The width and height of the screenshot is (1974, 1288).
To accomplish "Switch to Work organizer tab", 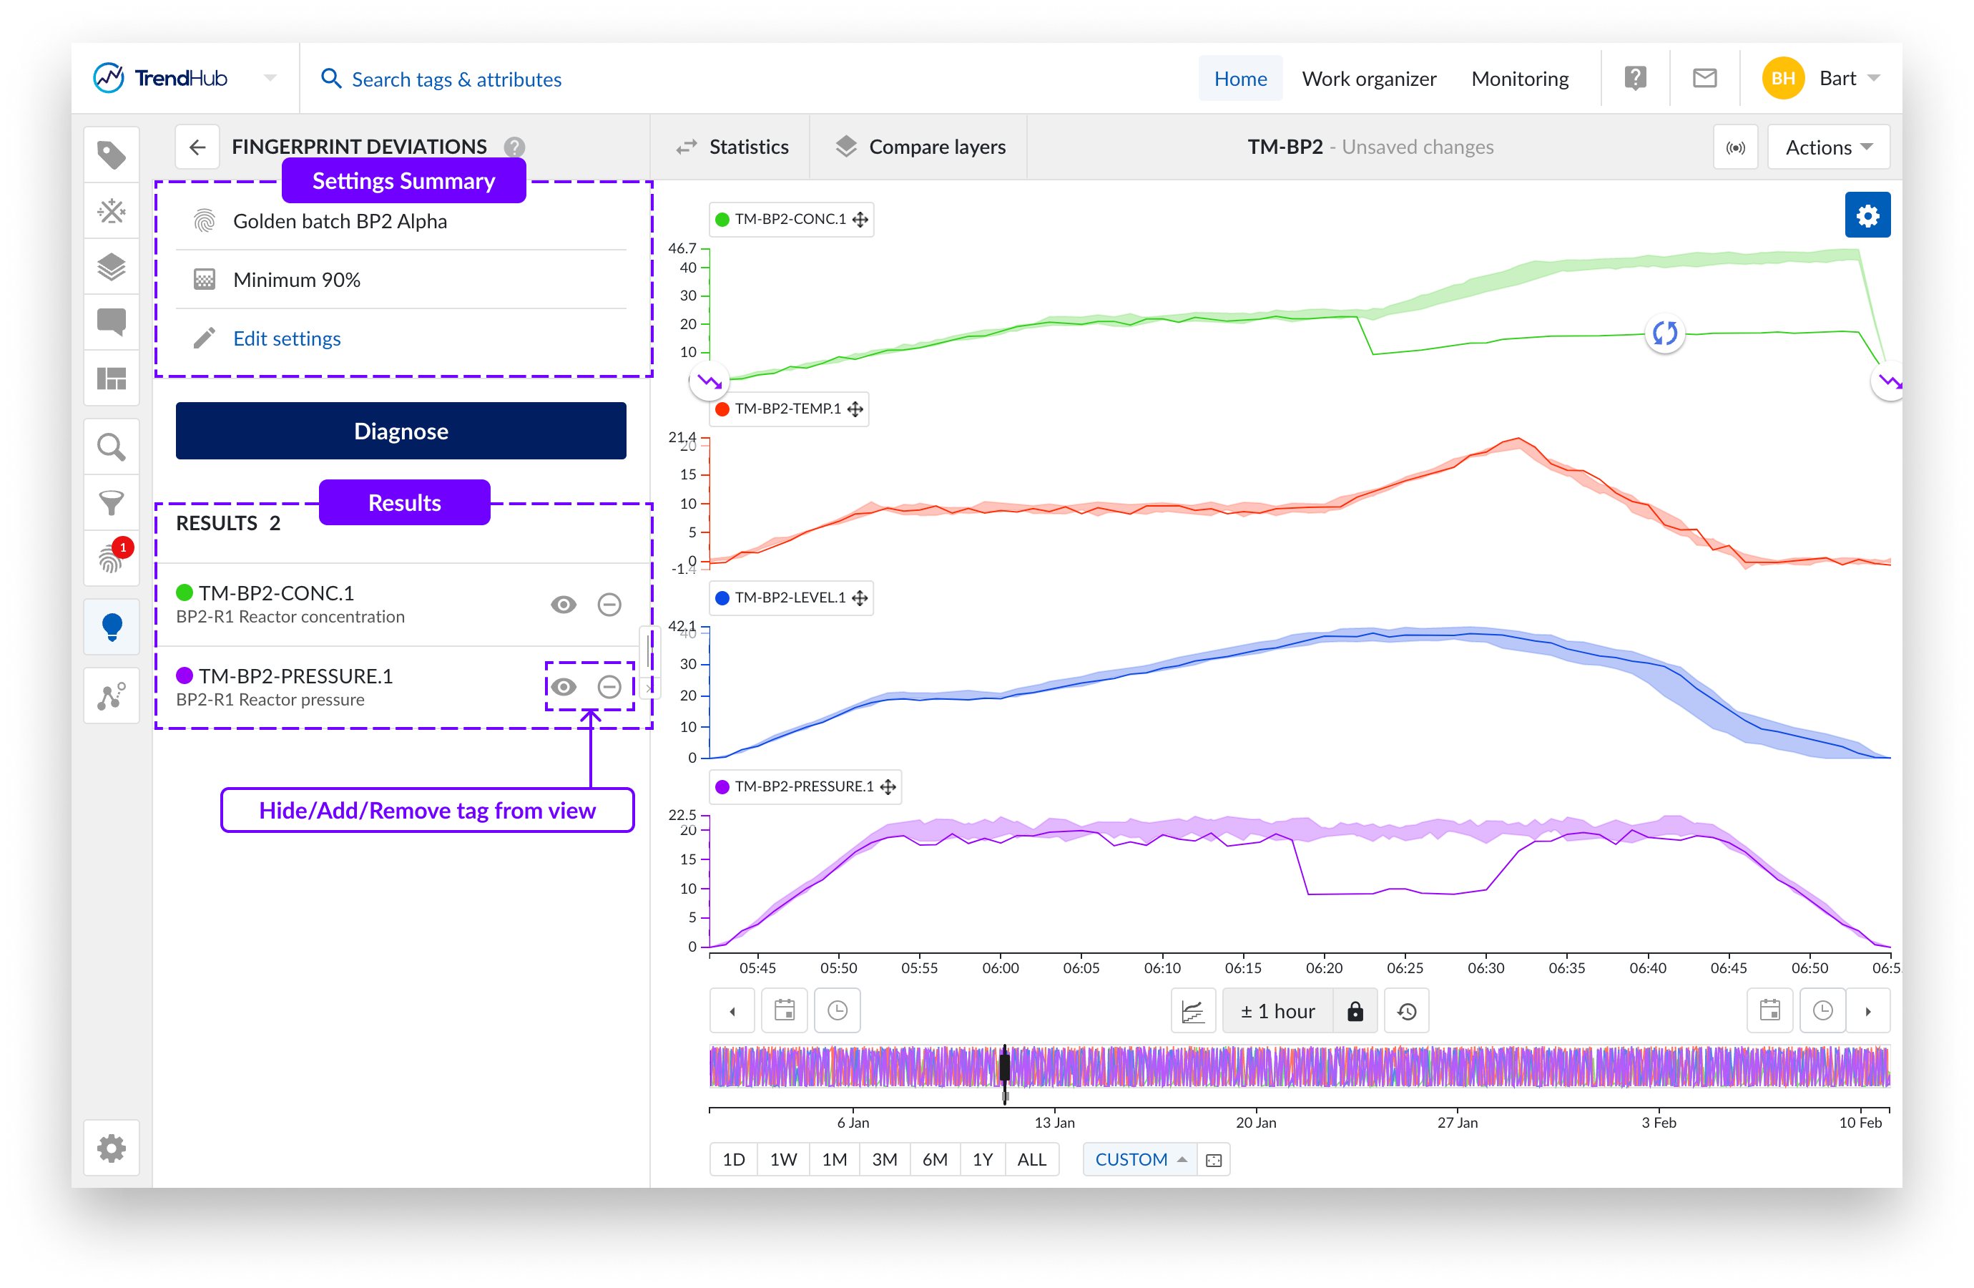I will click(1368, 79).
